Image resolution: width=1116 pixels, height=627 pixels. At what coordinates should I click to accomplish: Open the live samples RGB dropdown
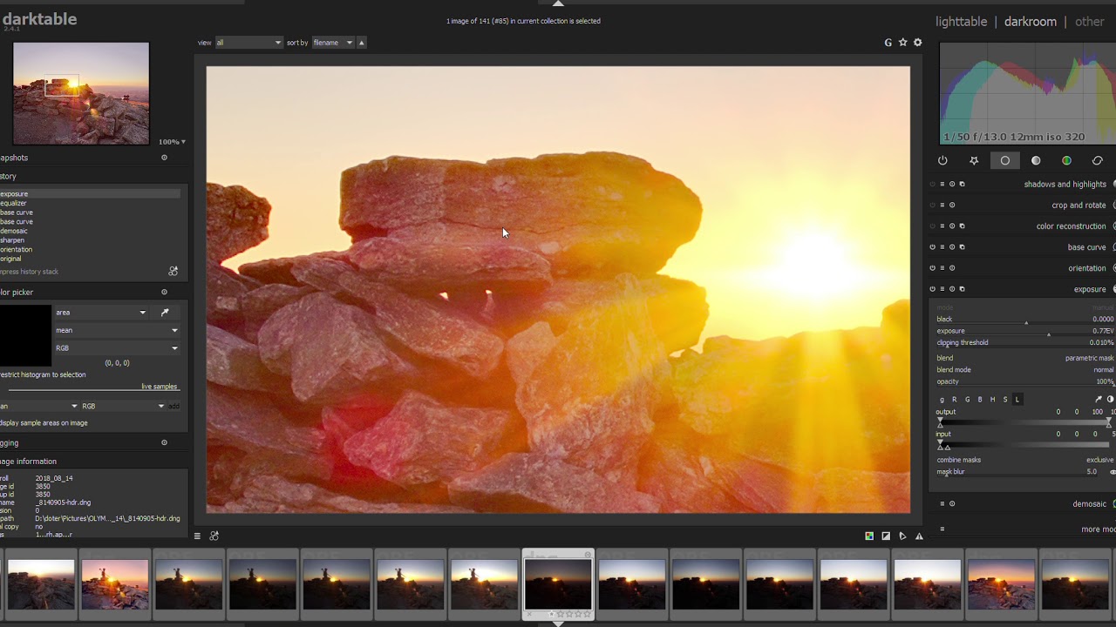[123, 406]
